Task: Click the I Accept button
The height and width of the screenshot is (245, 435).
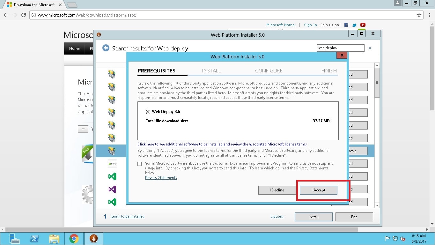Action: pyautogui.click(x=318, y=190)
